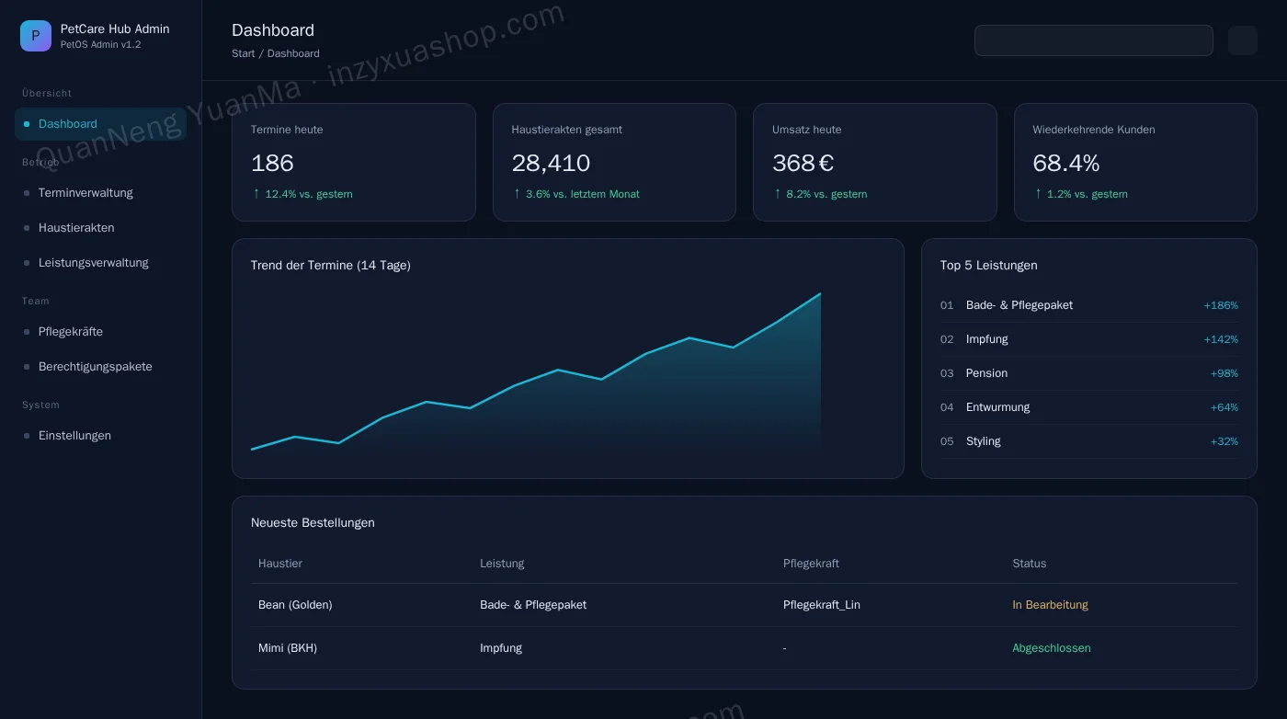
Task: Click the Dashboard bullet dot in sidebar
Action: (x=27, y=124)
